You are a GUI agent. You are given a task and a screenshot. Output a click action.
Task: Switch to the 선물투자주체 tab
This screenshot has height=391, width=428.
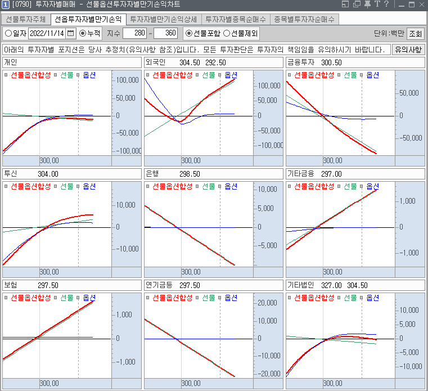(26, 19)
